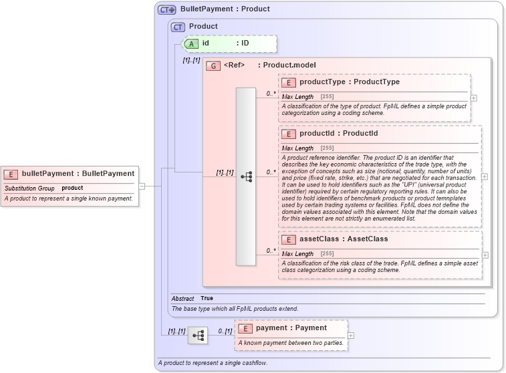Click the 0..[1] cardinality before payment
This screenshot has height=373, width=506.
pos(225,332)
